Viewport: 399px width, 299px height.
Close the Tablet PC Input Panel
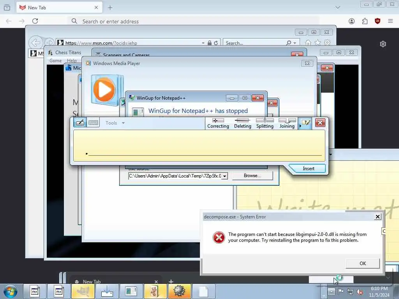point(320,123)
